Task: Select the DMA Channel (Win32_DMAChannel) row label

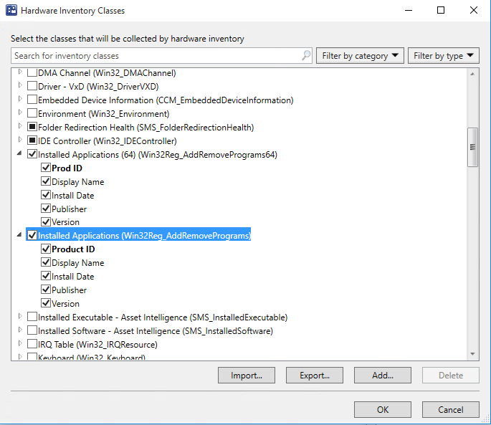Action: pyautogui.click(x=107, y=73)
